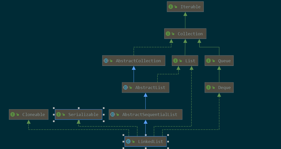The image size is (281, 149).
Task: Click the interface icon on Collection node
Action: [168, 34]
